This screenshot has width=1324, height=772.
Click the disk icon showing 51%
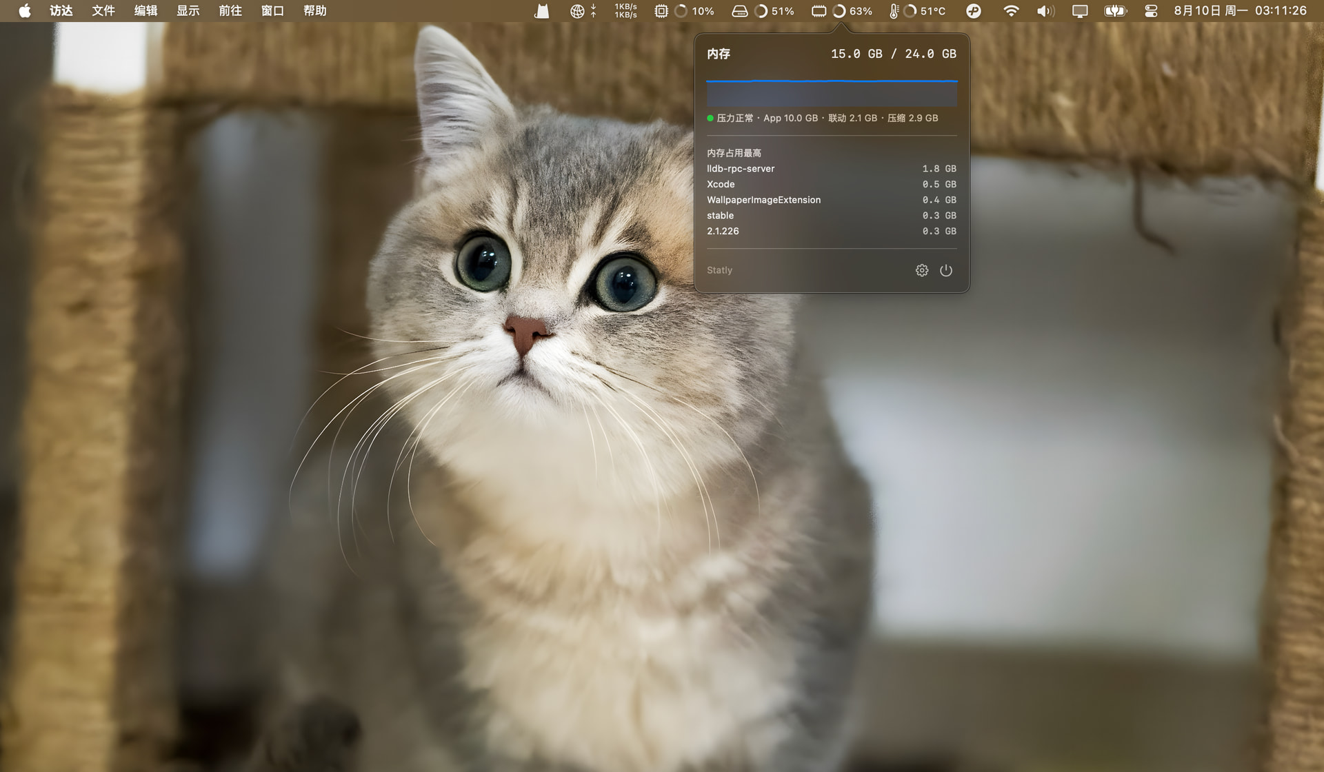point(740,11)
